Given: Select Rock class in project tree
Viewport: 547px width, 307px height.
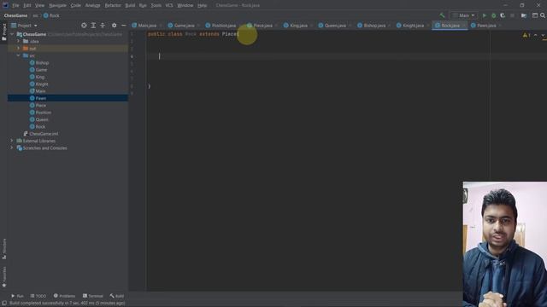Looking at the screenshot, I should [x=40, y=127].
